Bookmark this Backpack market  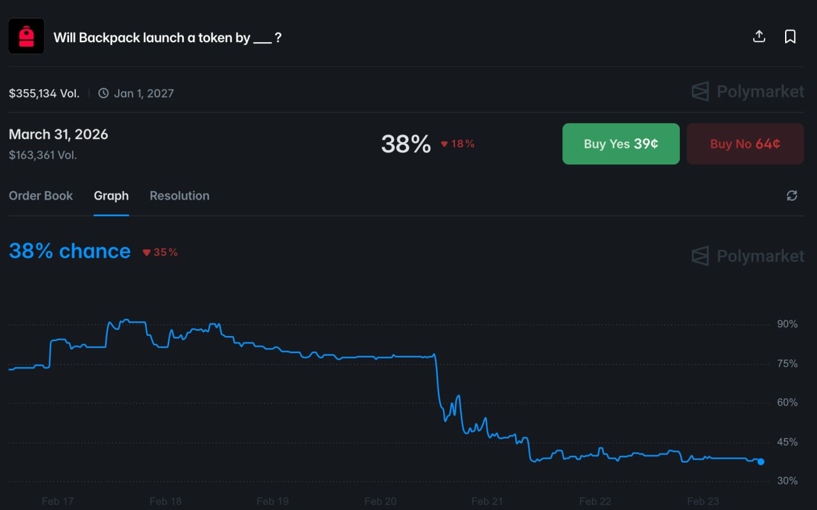point(790,36)
